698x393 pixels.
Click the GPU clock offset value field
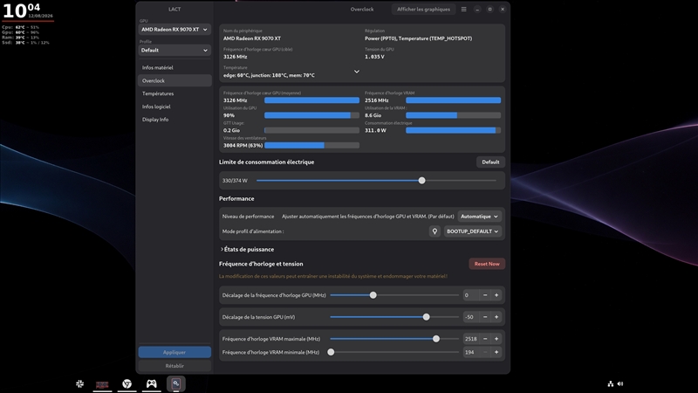click(x=471, y=295)
